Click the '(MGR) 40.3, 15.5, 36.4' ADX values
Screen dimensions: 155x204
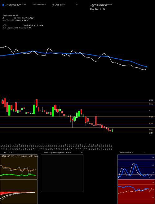click(x=33, y=25)
